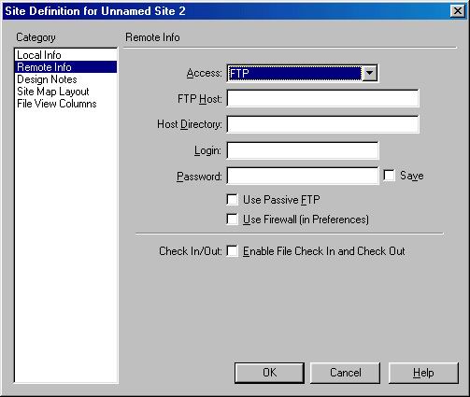Screen dimensions: 470x397
Task: Tick the Save password checkbox
Action: (389, 176)
